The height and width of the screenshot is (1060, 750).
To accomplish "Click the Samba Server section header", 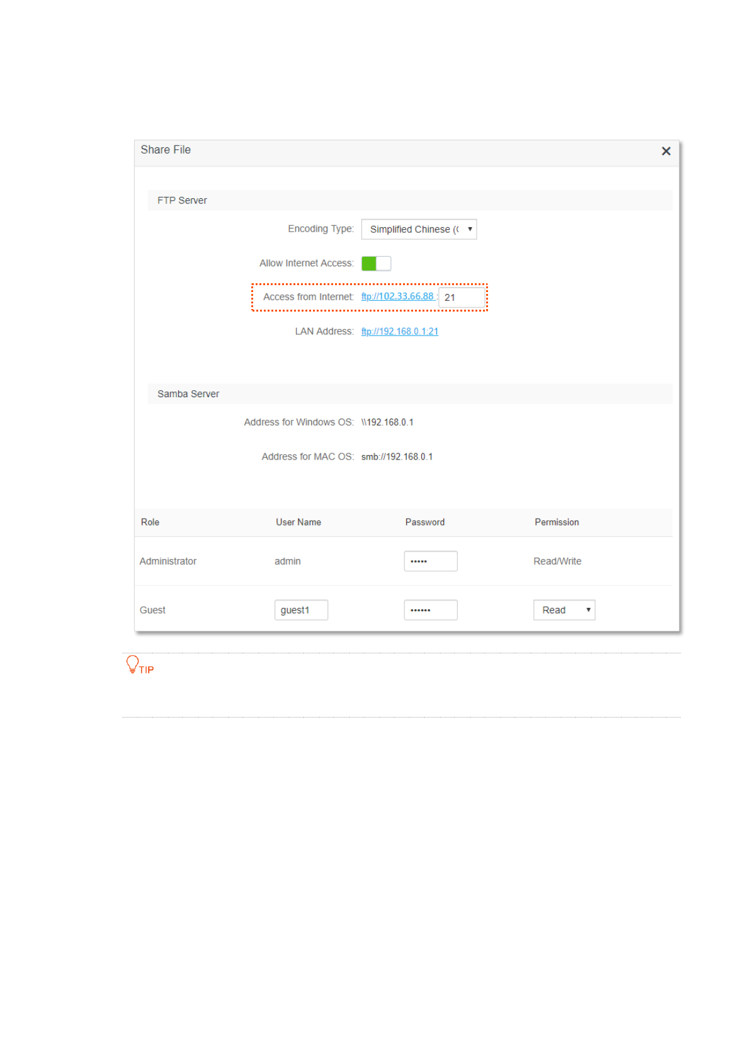I will click(188, 394).
